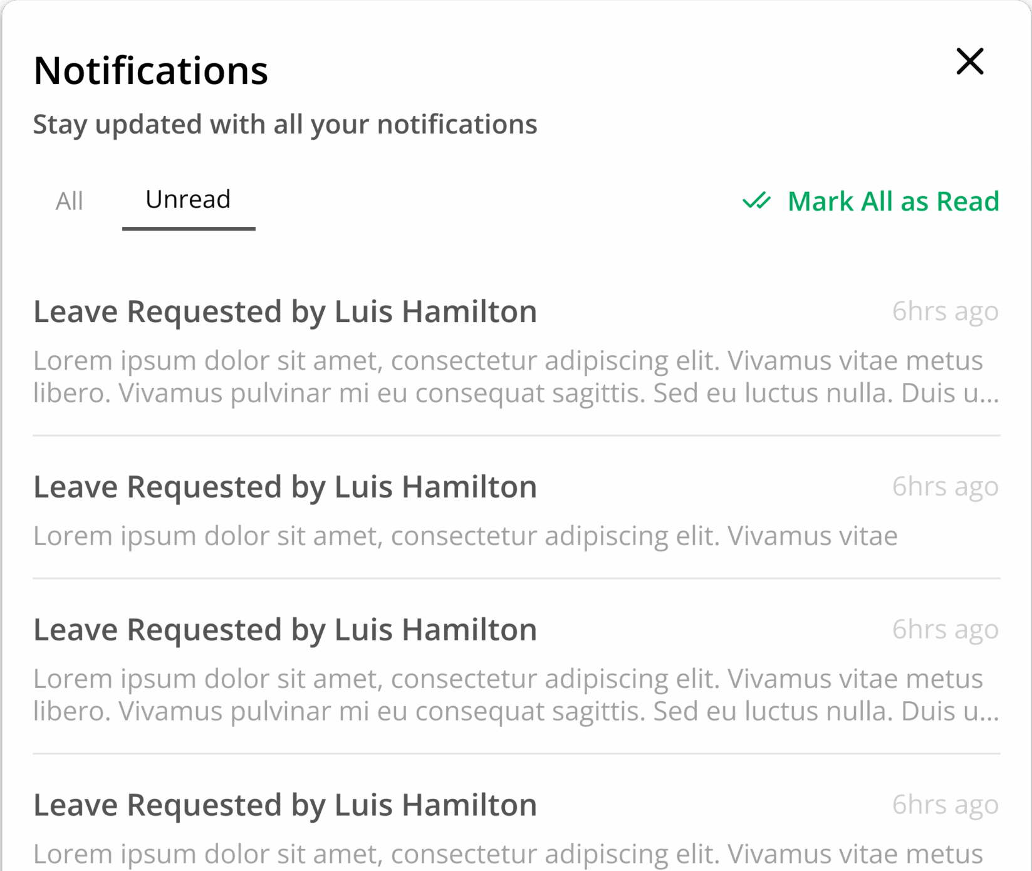
Task: Click fourth notification's 6hrs ago timestamp
Action: pos(945,806)
